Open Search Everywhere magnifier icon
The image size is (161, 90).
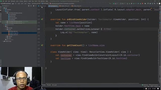tap(157, 3)
